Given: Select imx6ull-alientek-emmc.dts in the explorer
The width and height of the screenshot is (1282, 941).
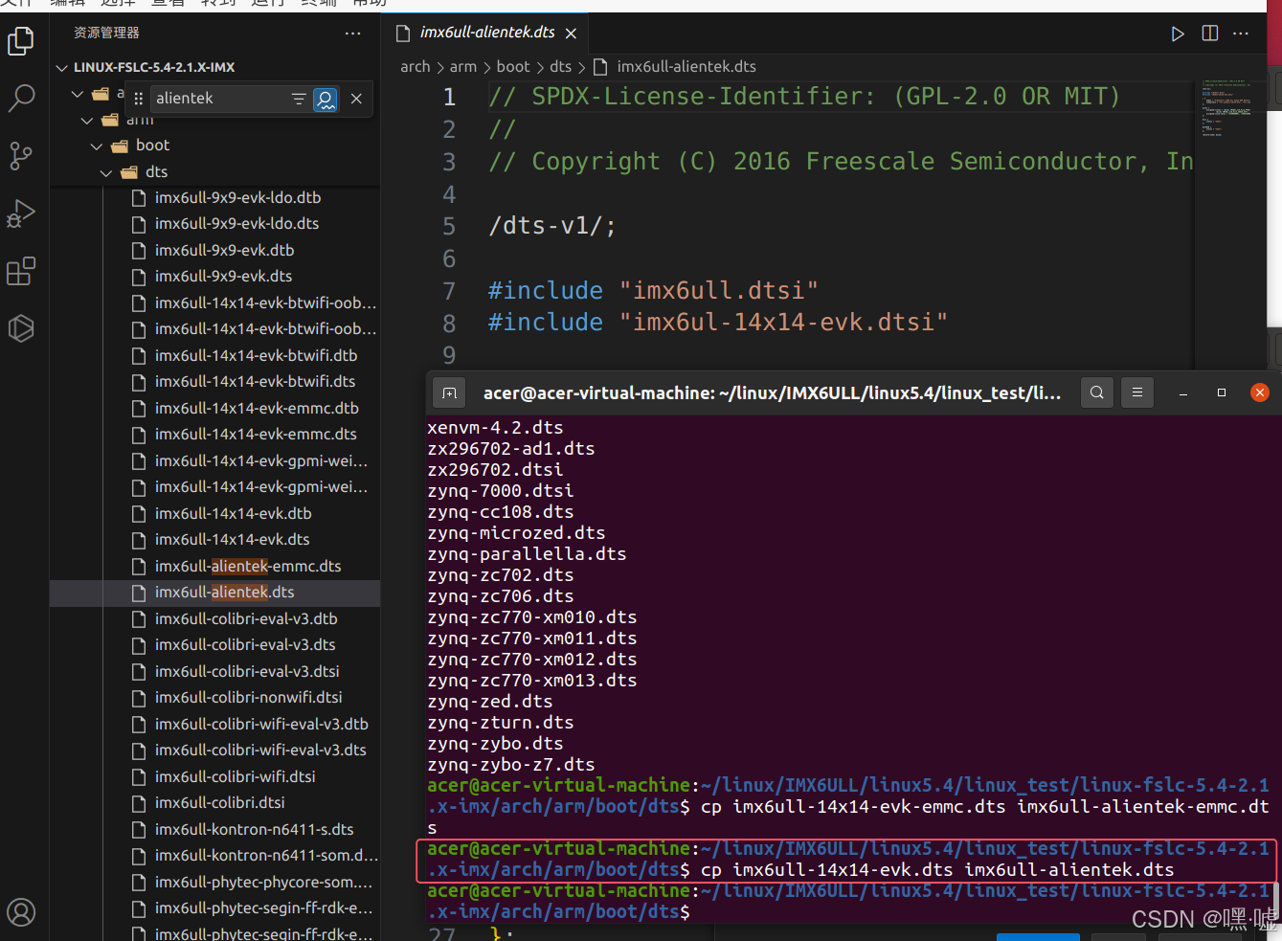Looking at the screenshot, I should pyautogui.click(x=249, y=566).
